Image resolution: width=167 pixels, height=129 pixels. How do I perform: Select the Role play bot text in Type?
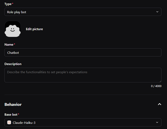coord(17,12)
